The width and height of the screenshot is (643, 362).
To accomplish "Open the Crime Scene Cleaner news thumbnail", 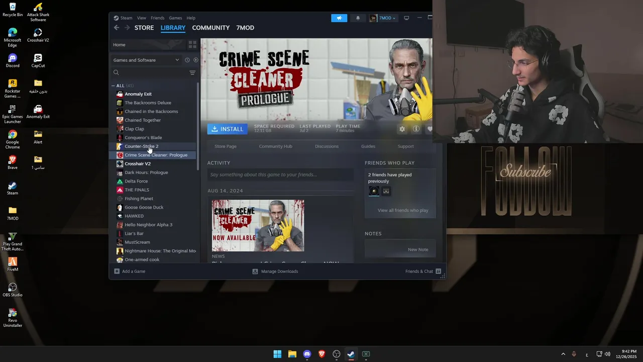I will [258, 225].
